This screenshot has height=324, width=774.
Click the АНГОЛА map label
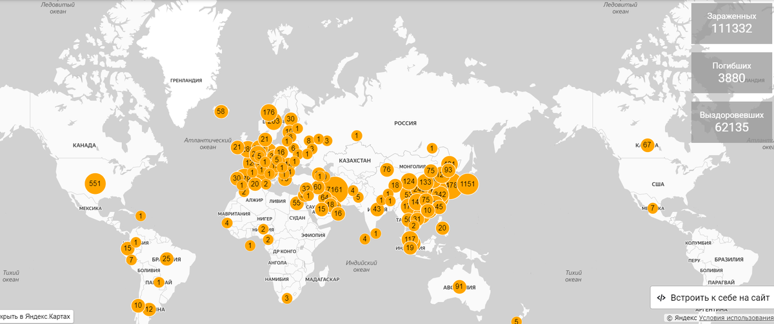coord(277,263)
